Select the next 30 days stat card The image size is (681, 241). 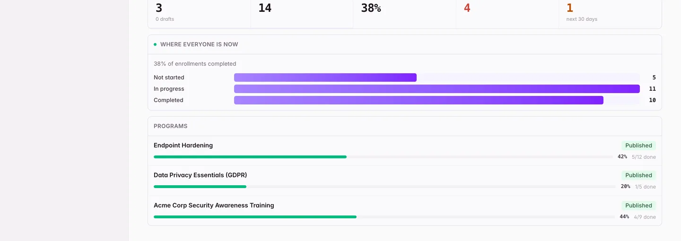pos(610,13)
